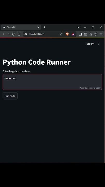The width and height of the screenshot is (105, 187).
Task: Minimize the browser window
Action: 85,27
